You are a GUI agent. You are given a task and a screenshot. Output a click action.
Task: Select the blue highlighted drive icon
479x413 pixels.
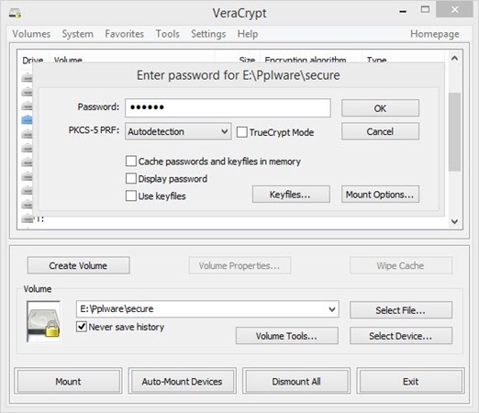click(x=27, y=119)
